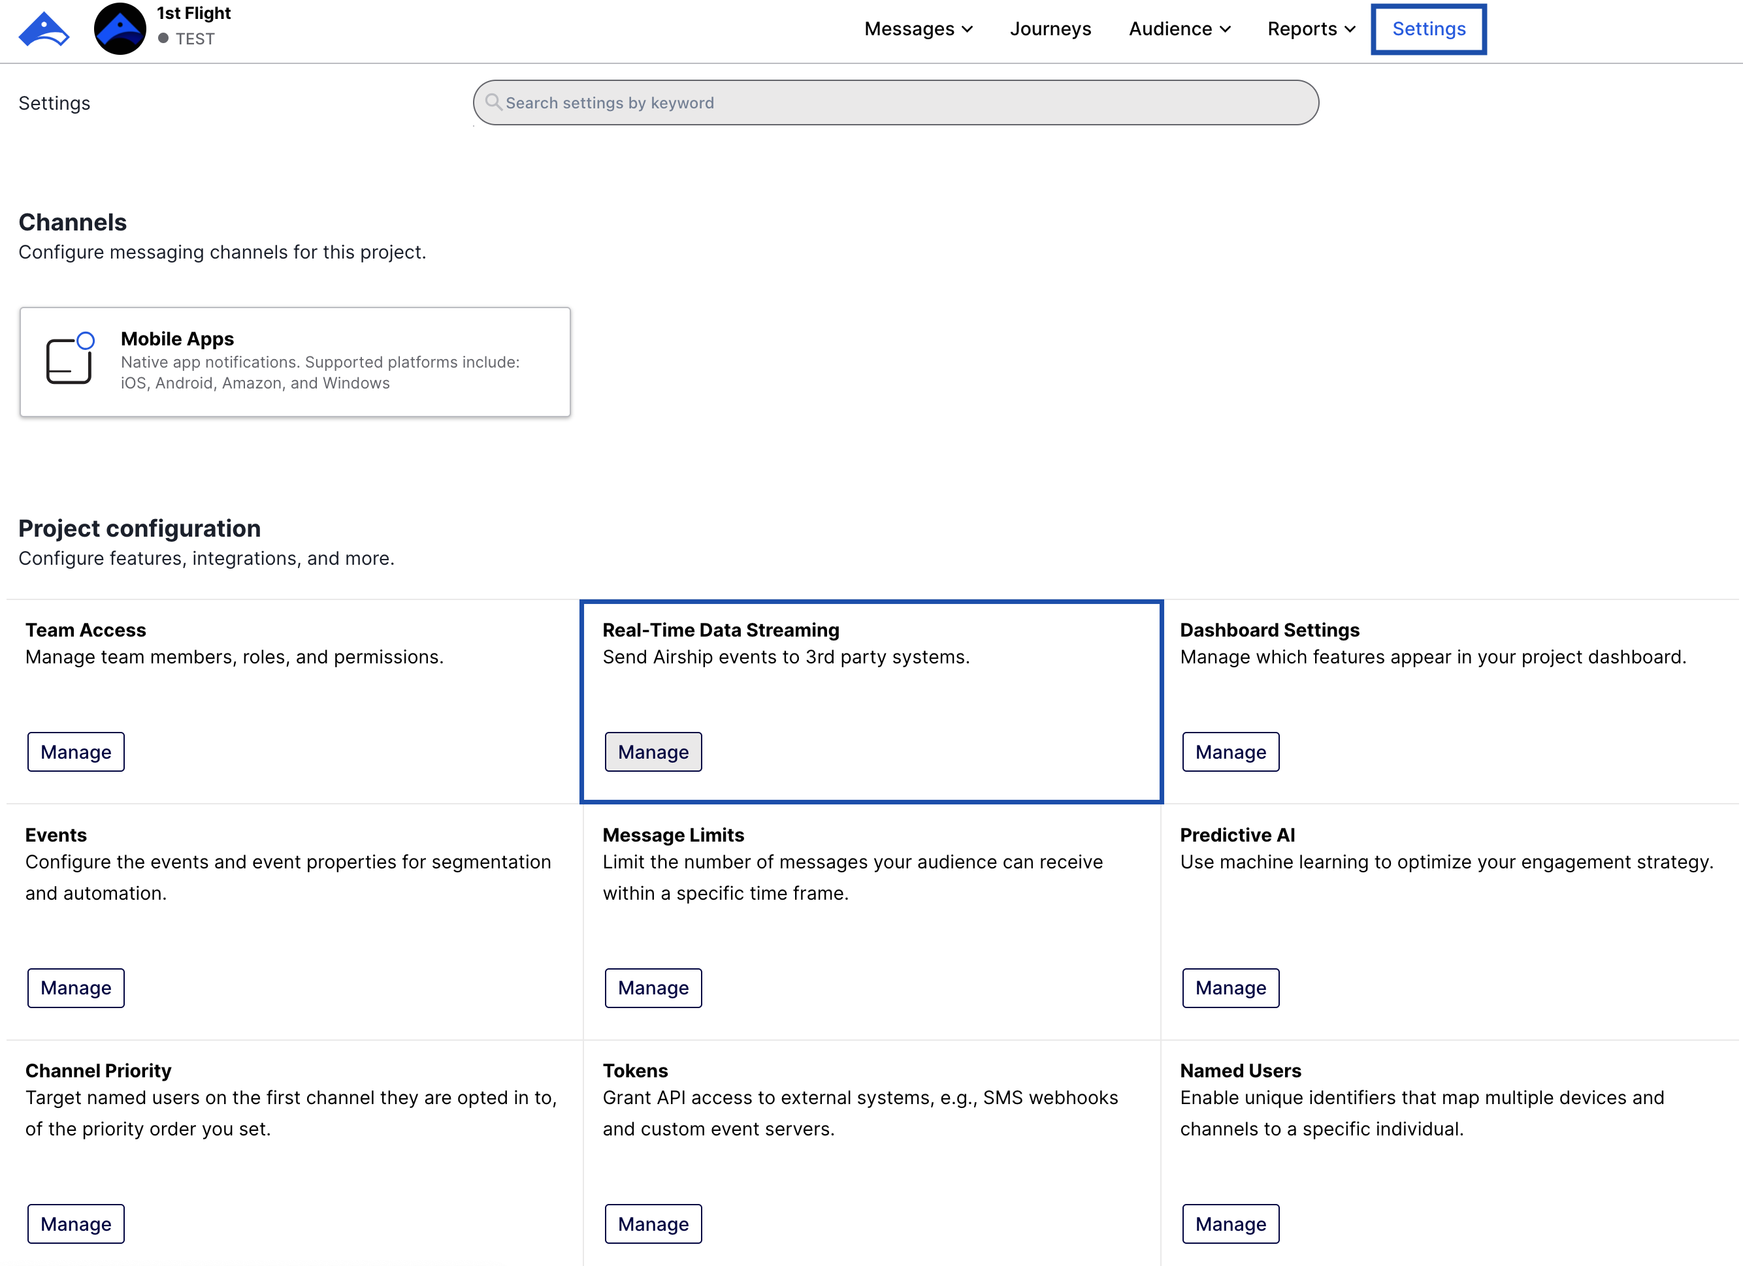This screenshot has width=1743, height=1266.
Task: Manage Team Access settings
Action: point(76,752)
